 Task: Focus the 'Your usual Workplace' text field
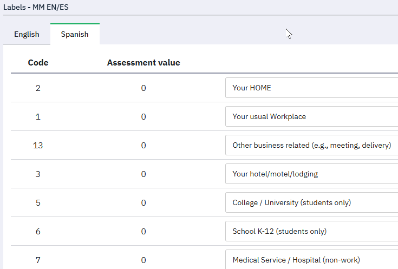pos(311,116)
